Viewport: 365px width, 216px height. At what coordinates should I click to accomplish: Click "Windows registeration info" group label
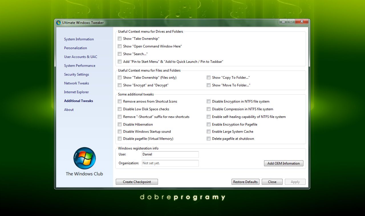click(x=138, y=148)
